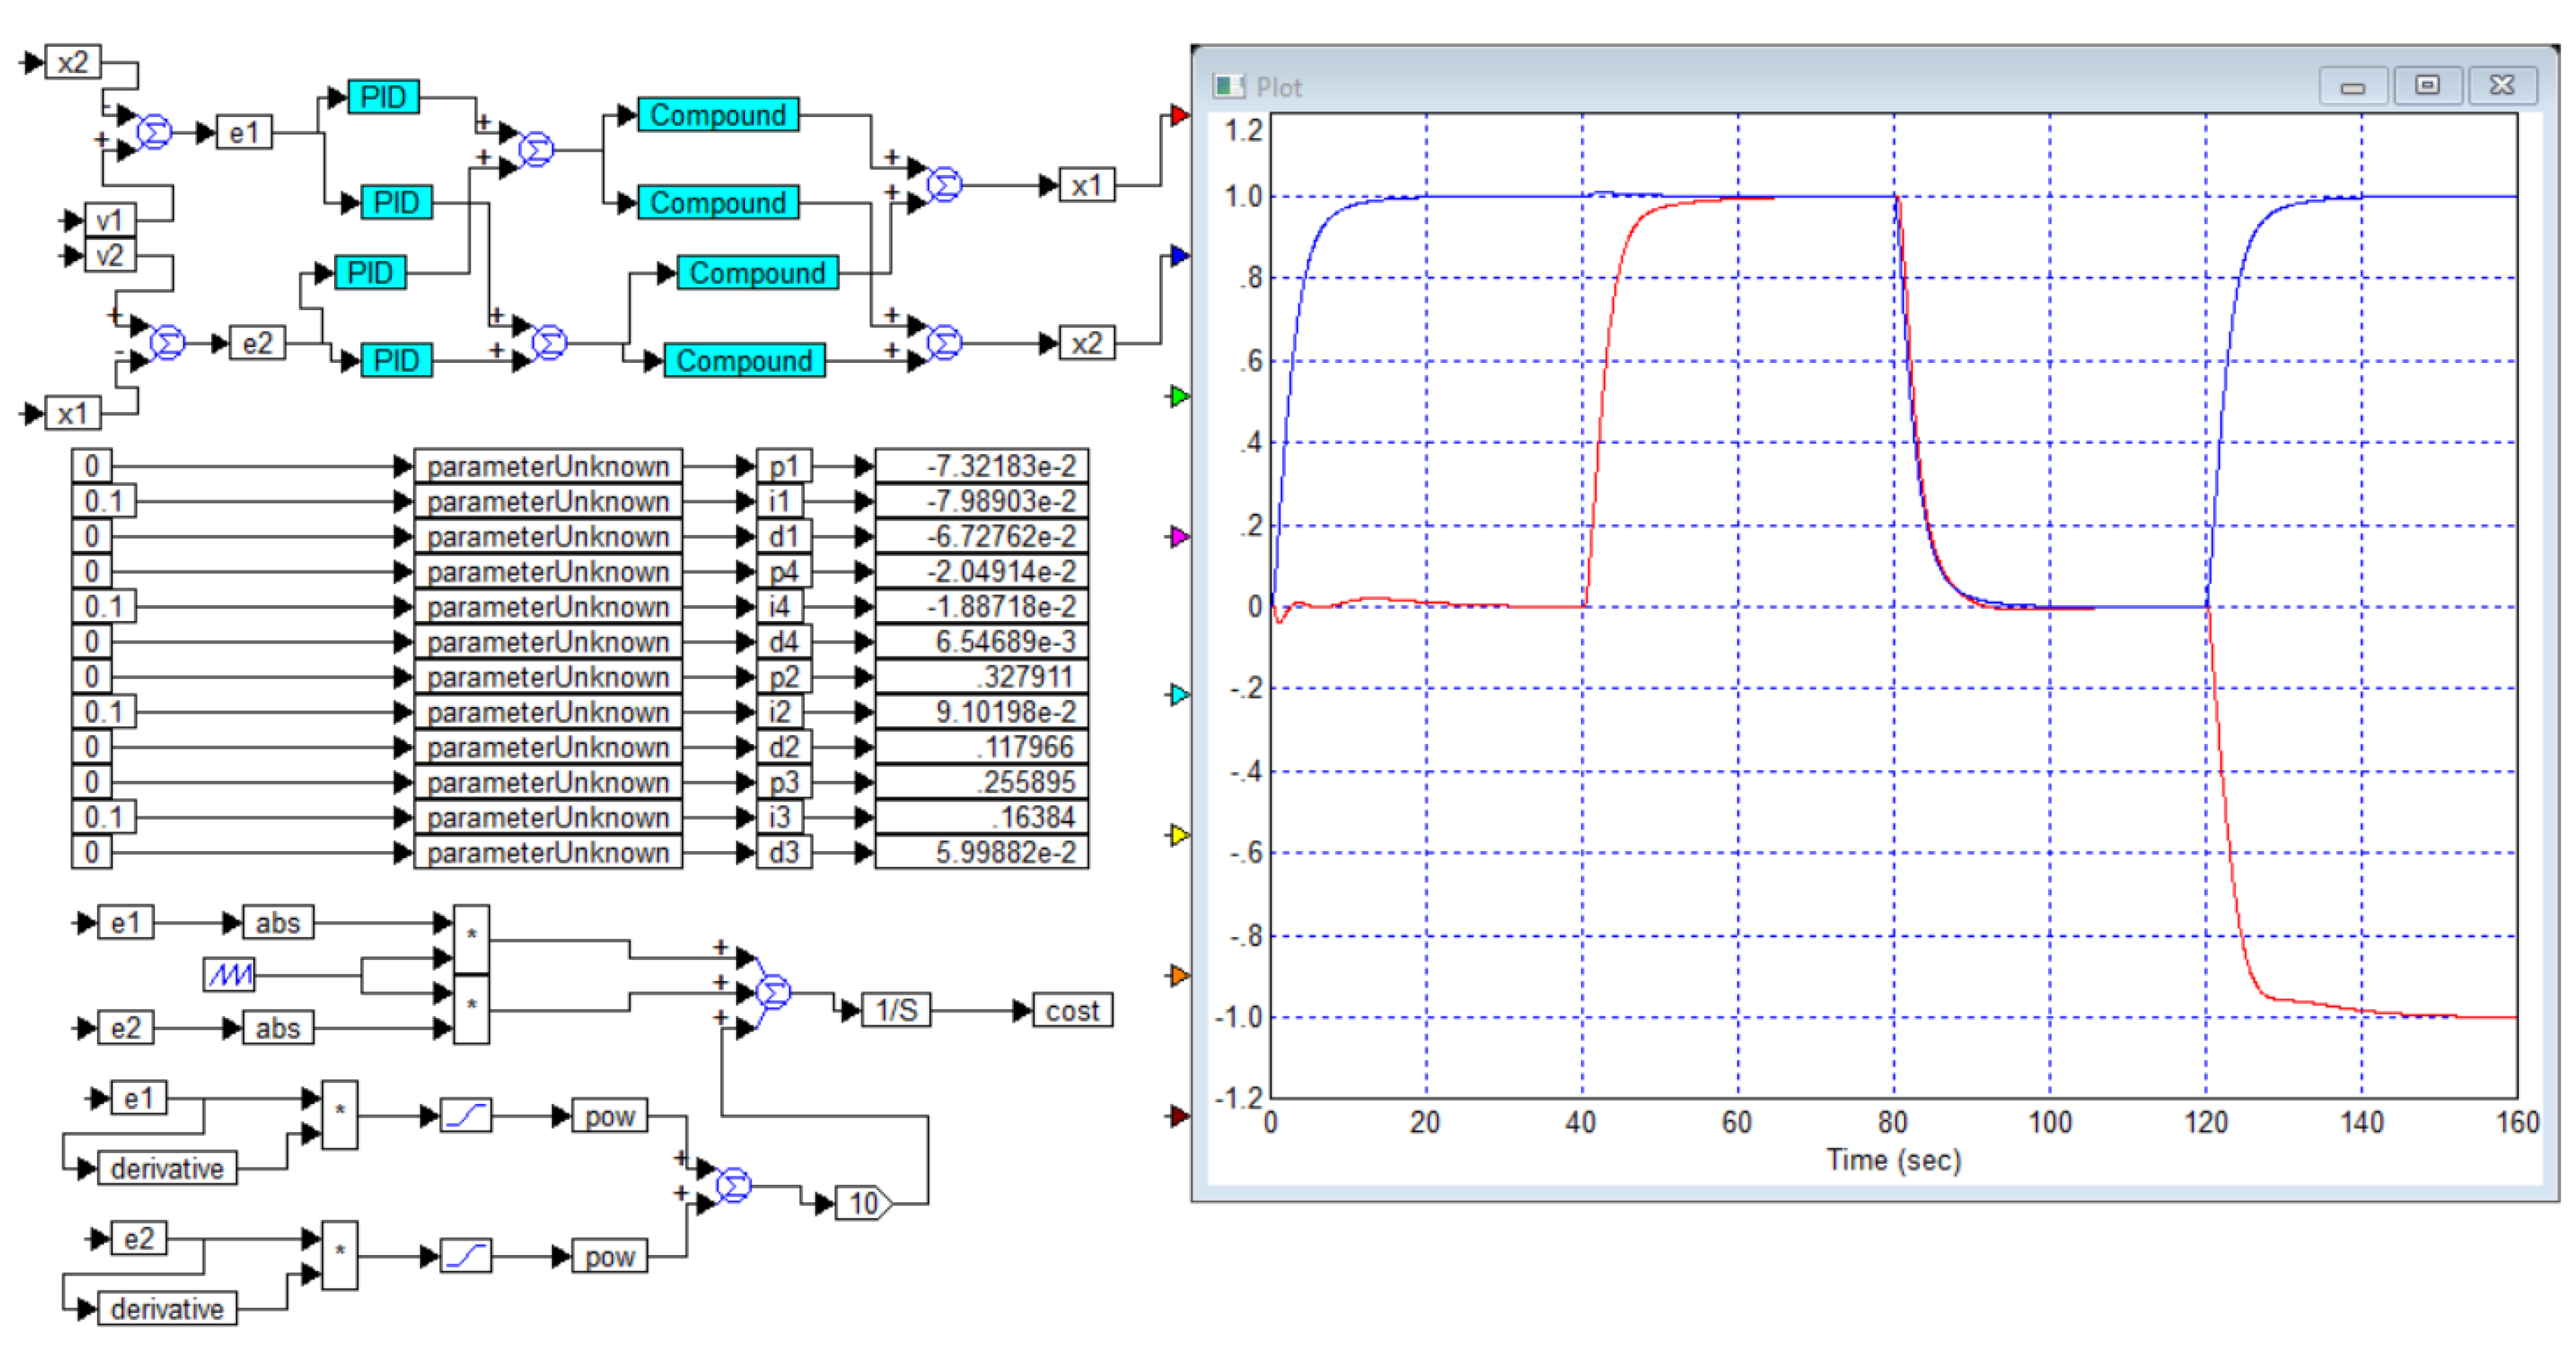This screenshot has width=2576, height=1357.
Task: Select the p1 value display showing -7.32183e-2
Action: pyautogui.click(x=981, y=466)
